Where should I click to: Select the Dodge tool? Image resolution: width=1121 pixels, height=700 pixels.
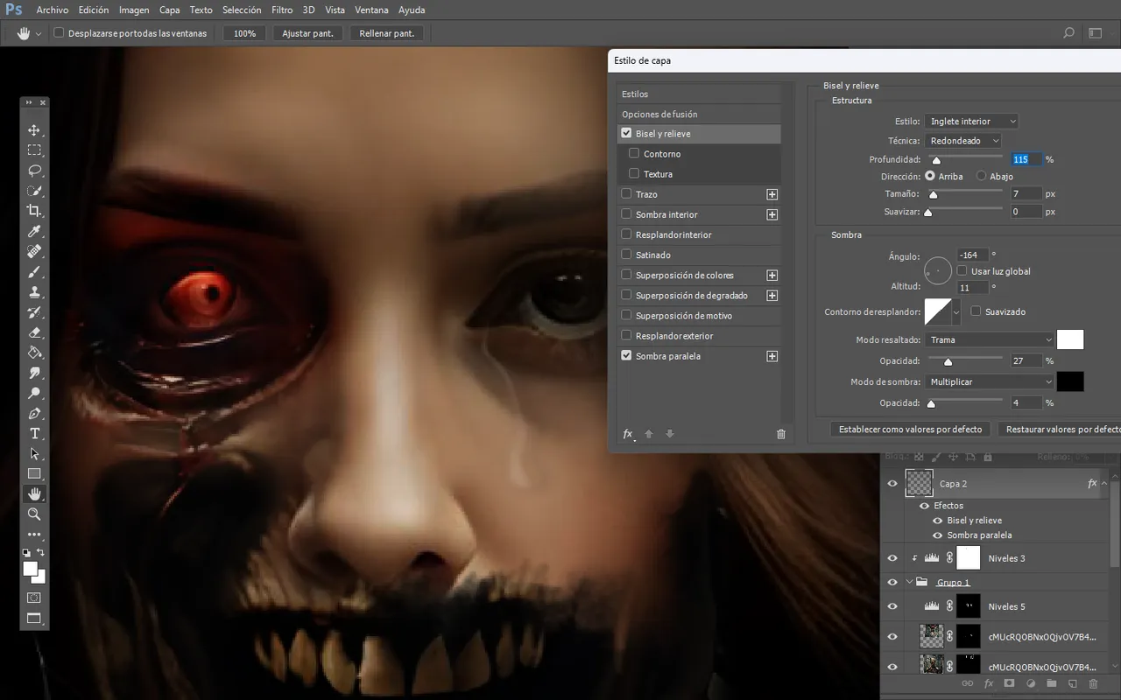(x=34, y=393)
